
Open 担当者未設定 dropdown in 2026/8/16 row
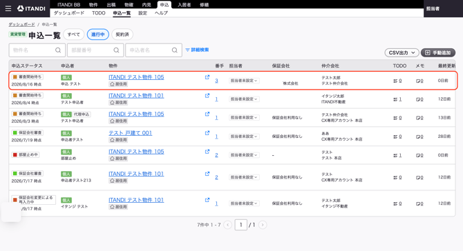coord(244,81)
